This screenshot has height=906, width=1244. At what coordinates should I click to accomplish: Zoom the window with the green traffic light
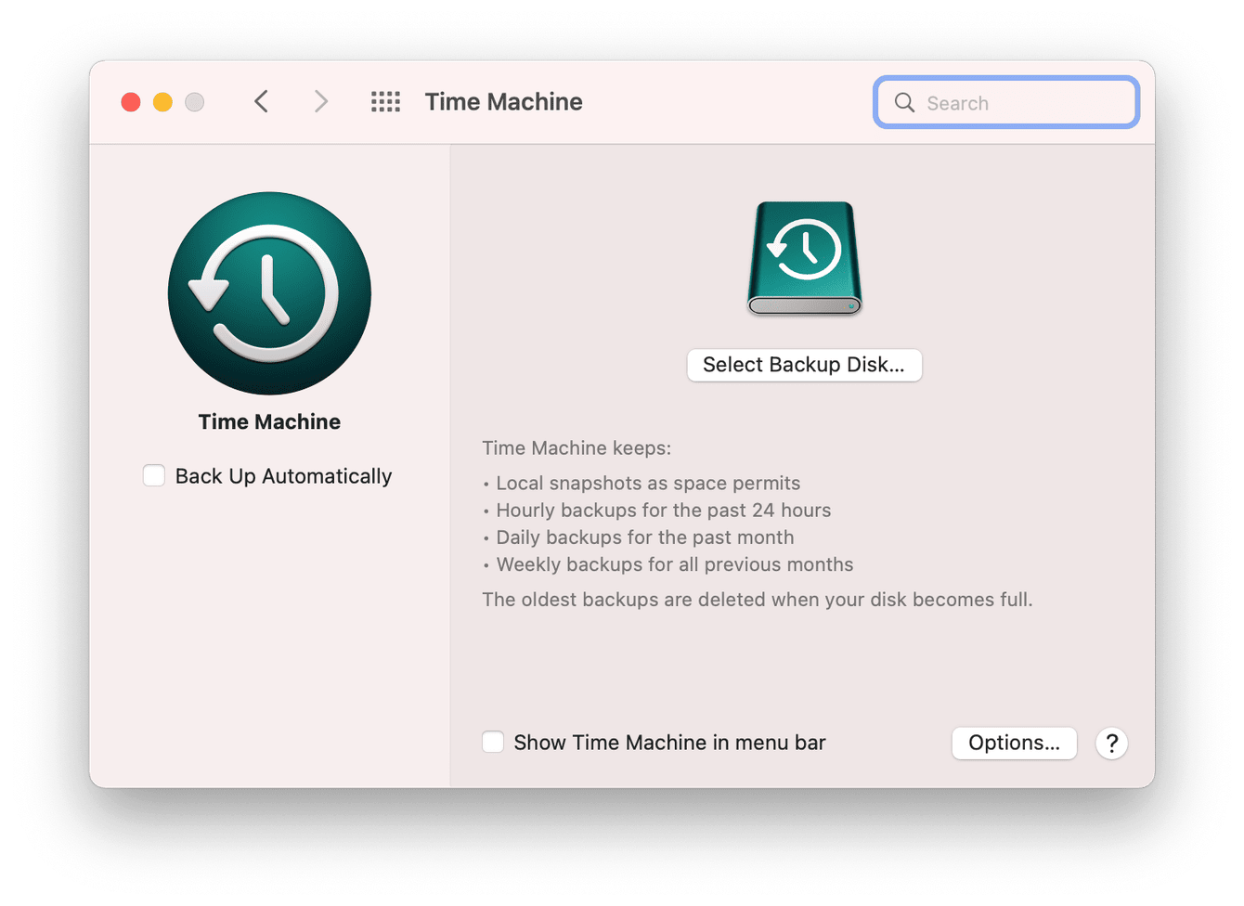coord(194,102)
